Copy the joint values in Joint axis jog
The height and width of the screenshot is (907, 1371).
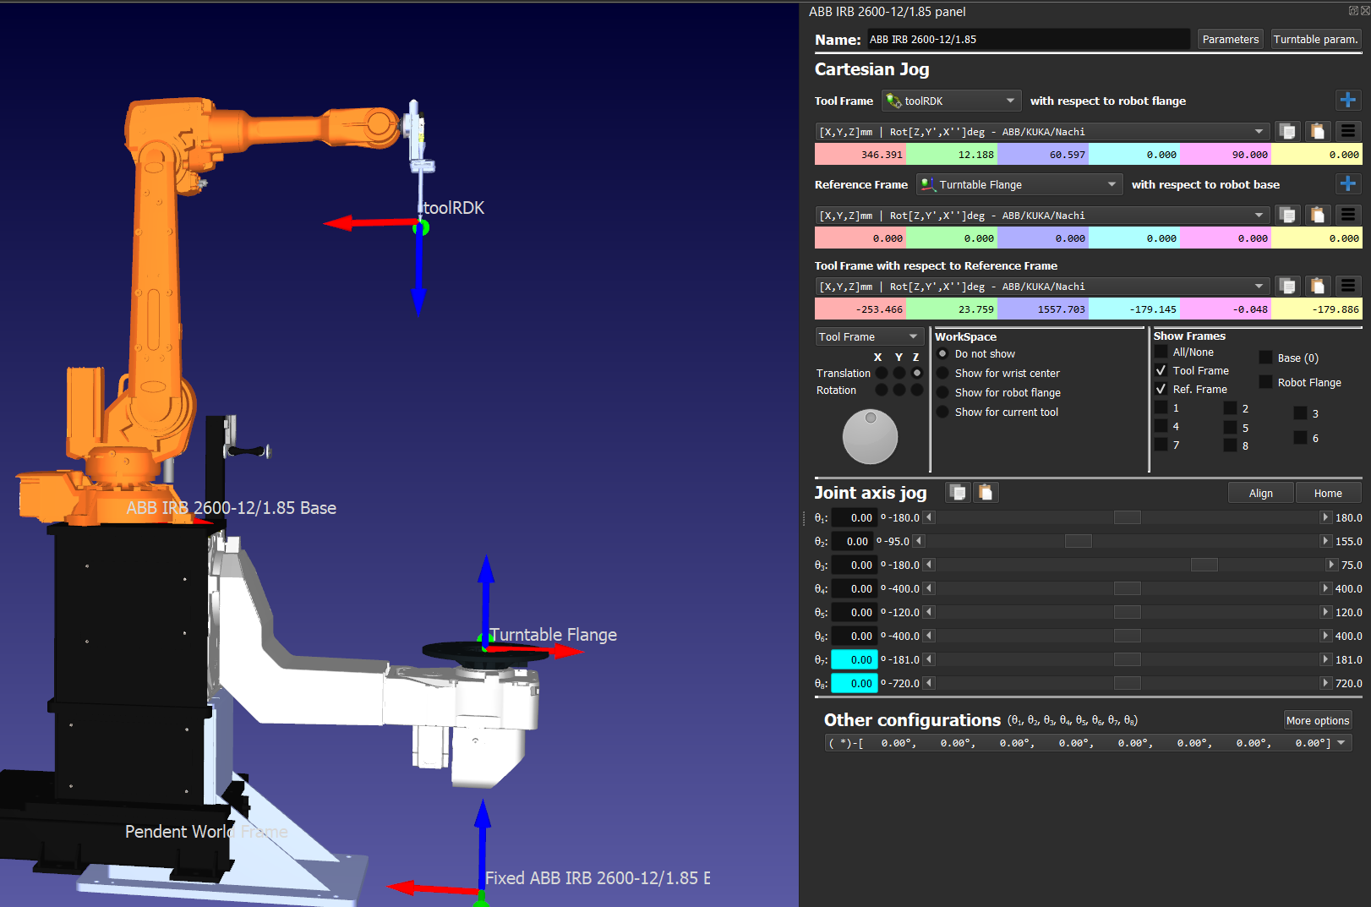[x=958, y=493]
